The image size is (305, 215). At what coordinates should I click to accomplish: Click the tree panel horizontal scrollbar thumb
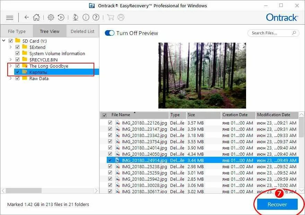point(23,191)
